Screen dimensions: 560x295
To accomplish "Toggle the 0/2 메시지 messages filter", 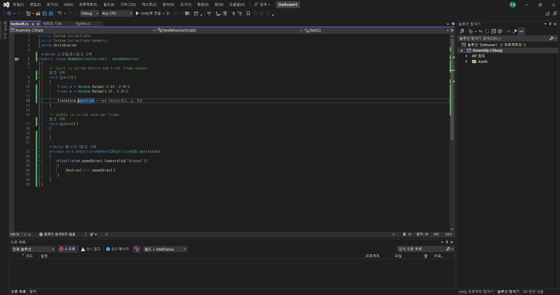I will 118,249.
